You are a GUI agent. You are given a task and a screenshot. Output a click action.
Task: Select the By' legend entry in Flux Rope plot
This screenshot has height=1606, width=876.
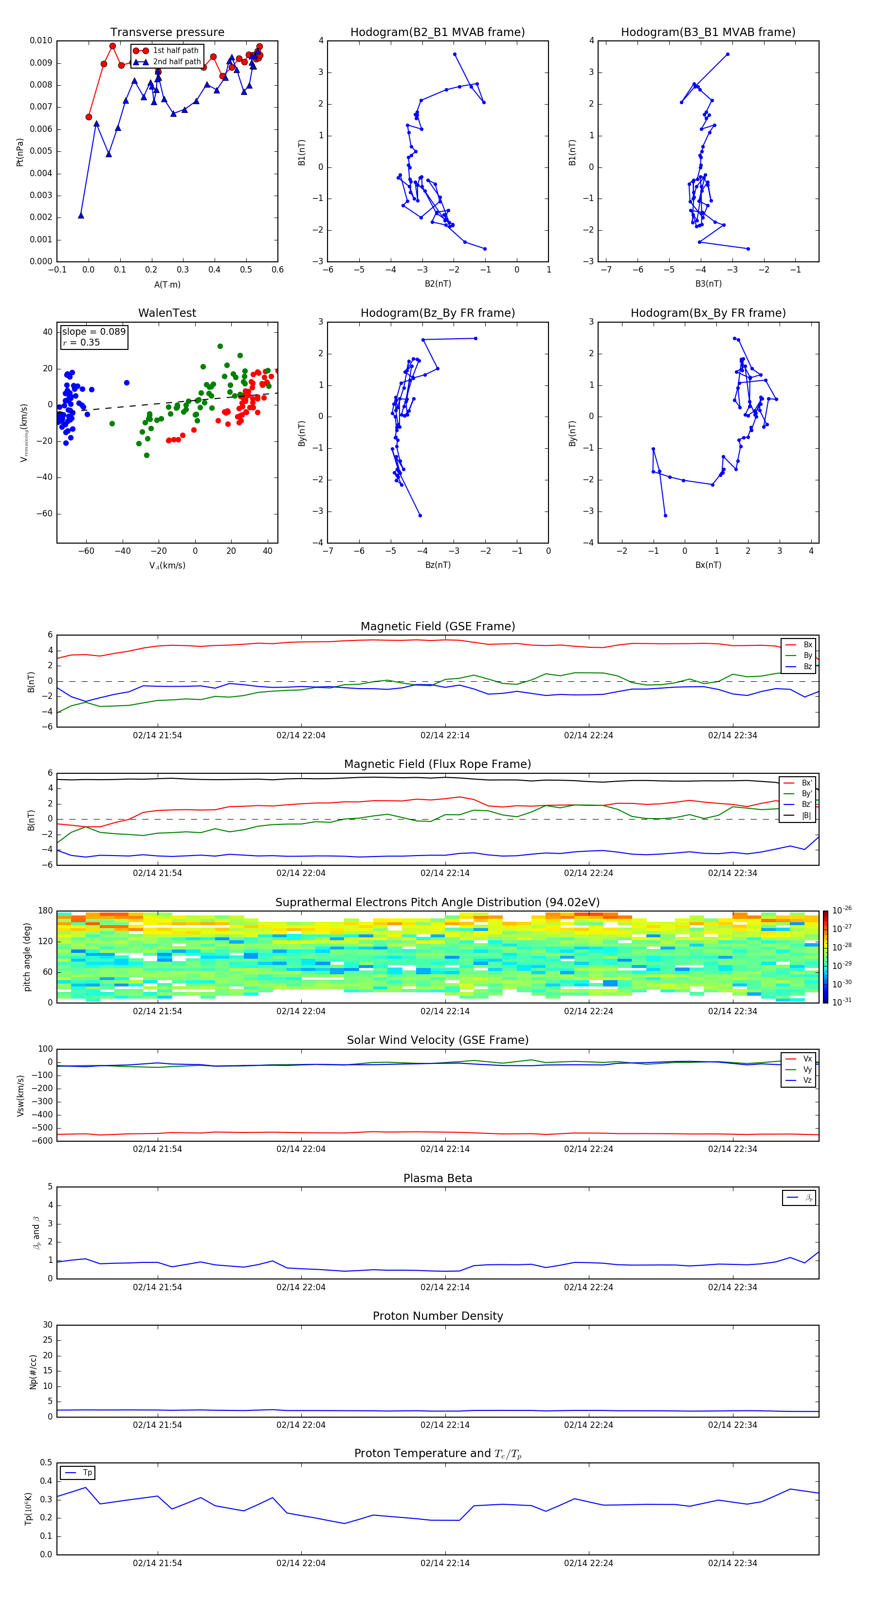tap(798, 794)
